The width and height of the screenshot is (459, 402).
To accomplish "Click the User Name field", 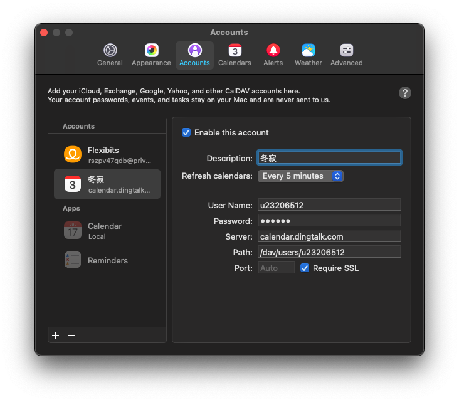I will point(329,205).
